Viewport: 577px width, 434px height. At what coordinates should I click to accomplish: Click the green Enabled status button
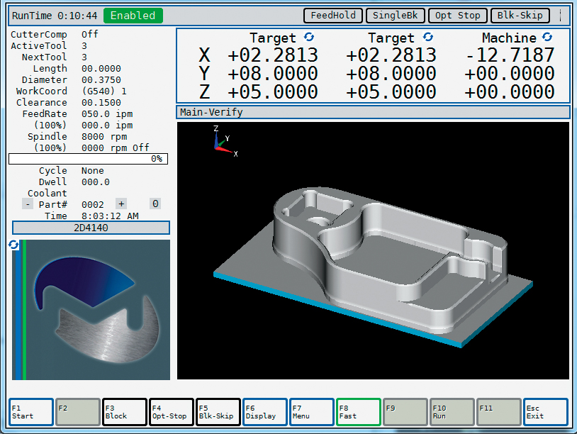pyautogui.click(x=133, y=16)
